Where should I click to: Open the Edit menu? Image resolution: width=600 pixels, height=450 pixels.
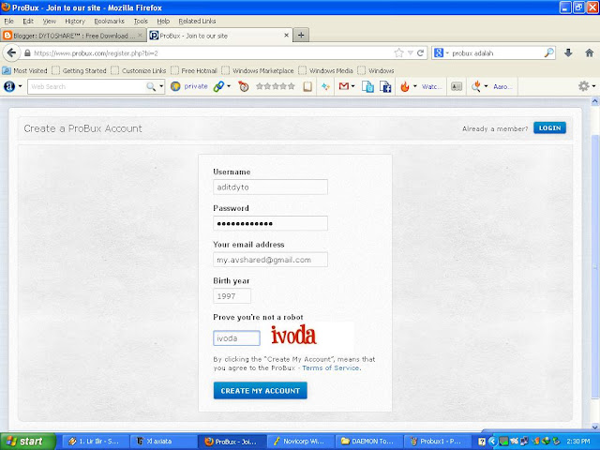point(28,21)
